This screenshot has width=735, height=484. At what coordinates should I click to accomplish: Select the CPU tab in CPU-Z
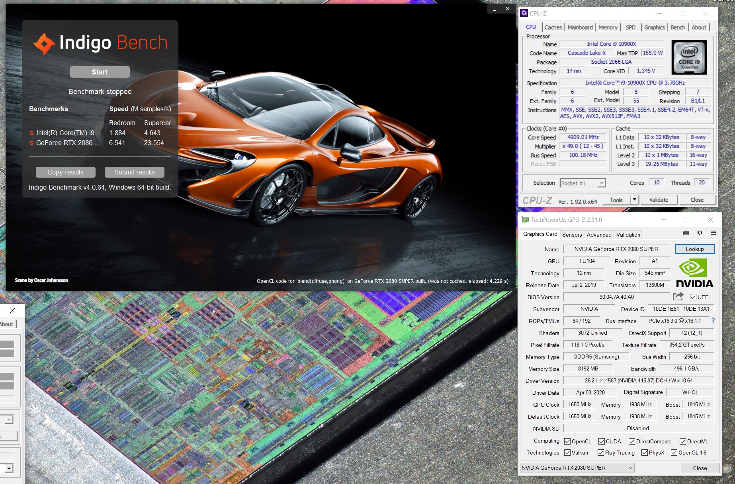pyautogui.click(x=531, y=27)
